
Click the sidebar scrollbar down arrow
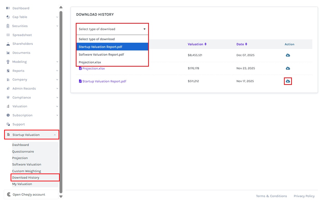coord(61,196)
